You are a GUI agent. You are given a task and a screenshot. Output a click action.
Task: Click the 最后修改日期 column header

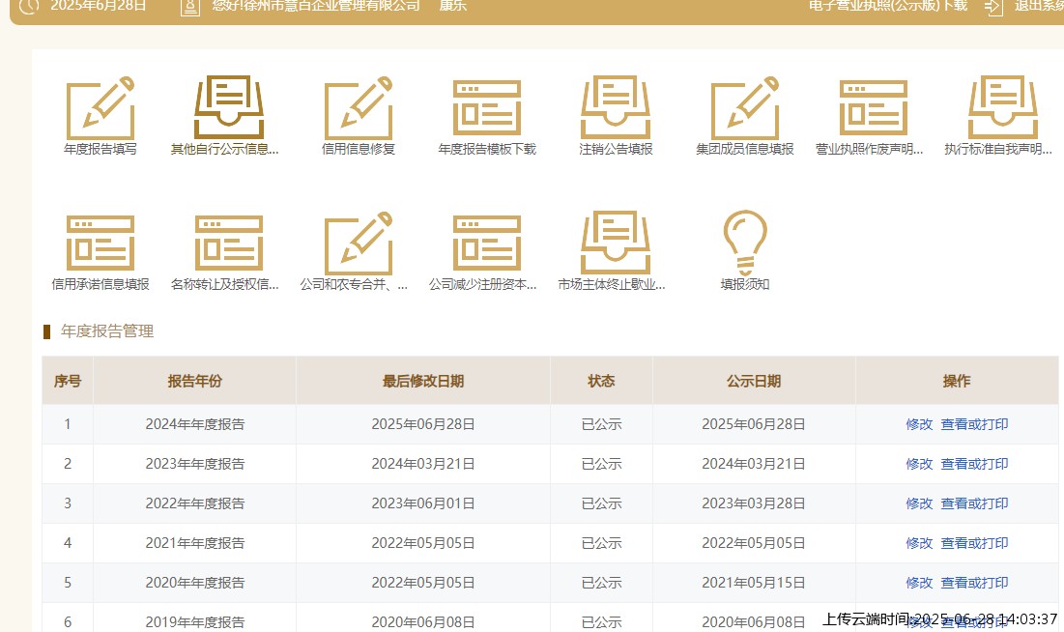[x=422, y=381]
